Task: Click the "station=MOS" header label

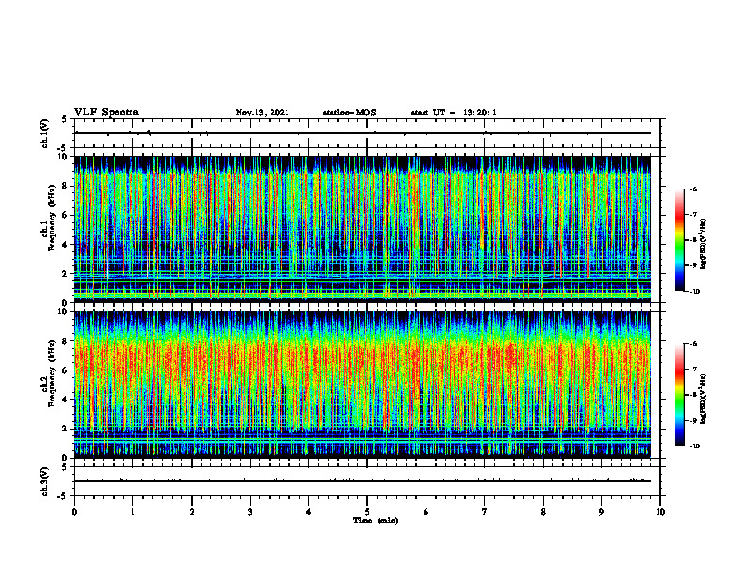Action: (x=349, y=113)
